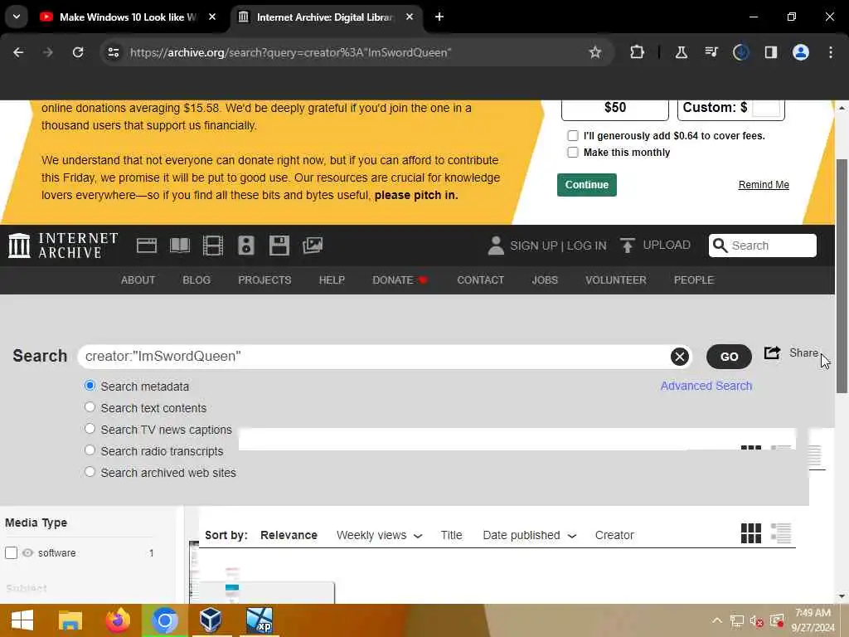Click the Share icon

pos(772,353)
